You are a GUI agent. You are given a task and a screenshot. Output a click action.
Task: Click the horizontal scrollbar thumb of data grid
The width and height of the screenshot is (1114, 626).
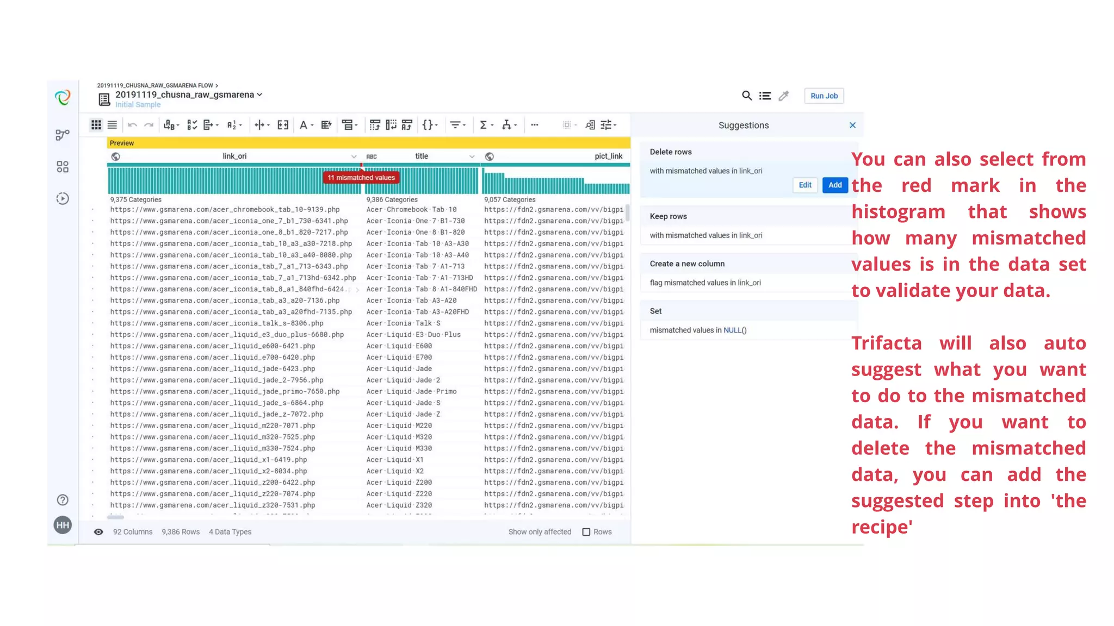point(116,517)
